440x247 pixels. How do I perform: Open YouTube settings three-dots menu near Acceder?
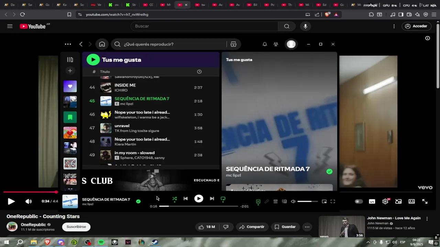pyautogui.click(x=394, y=26)
